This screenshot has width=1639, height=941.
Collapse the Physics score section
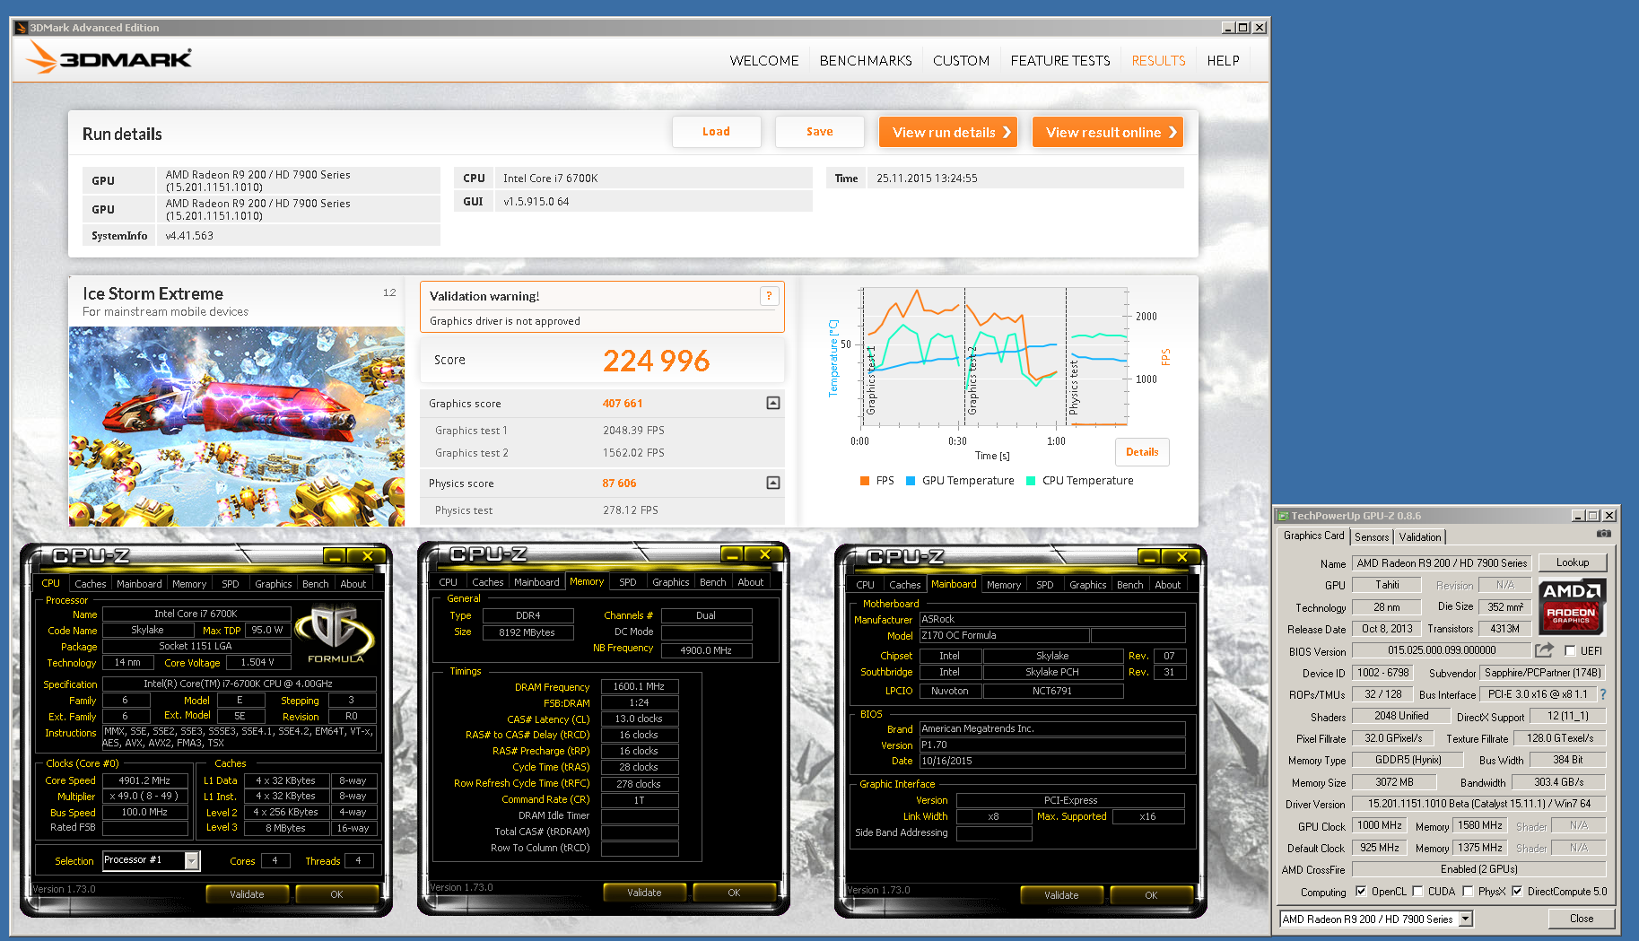click(x=773, y=484)
